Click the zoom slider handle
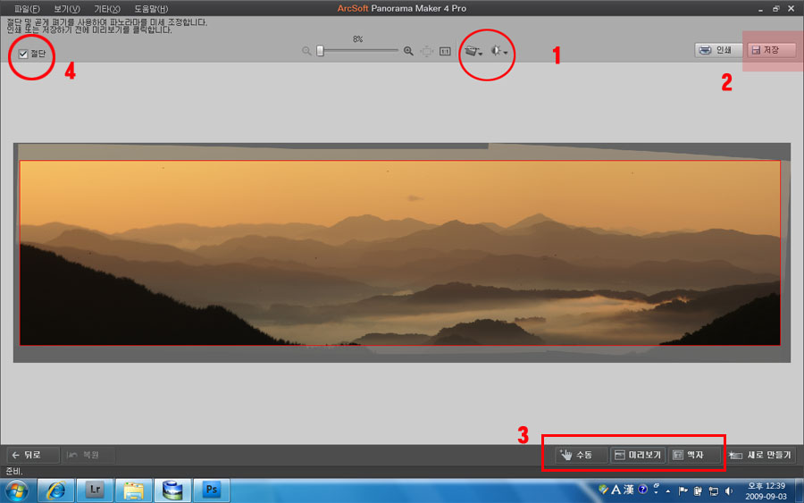The image size is (804, 503). pyautogui.click(x=320, y=51)
